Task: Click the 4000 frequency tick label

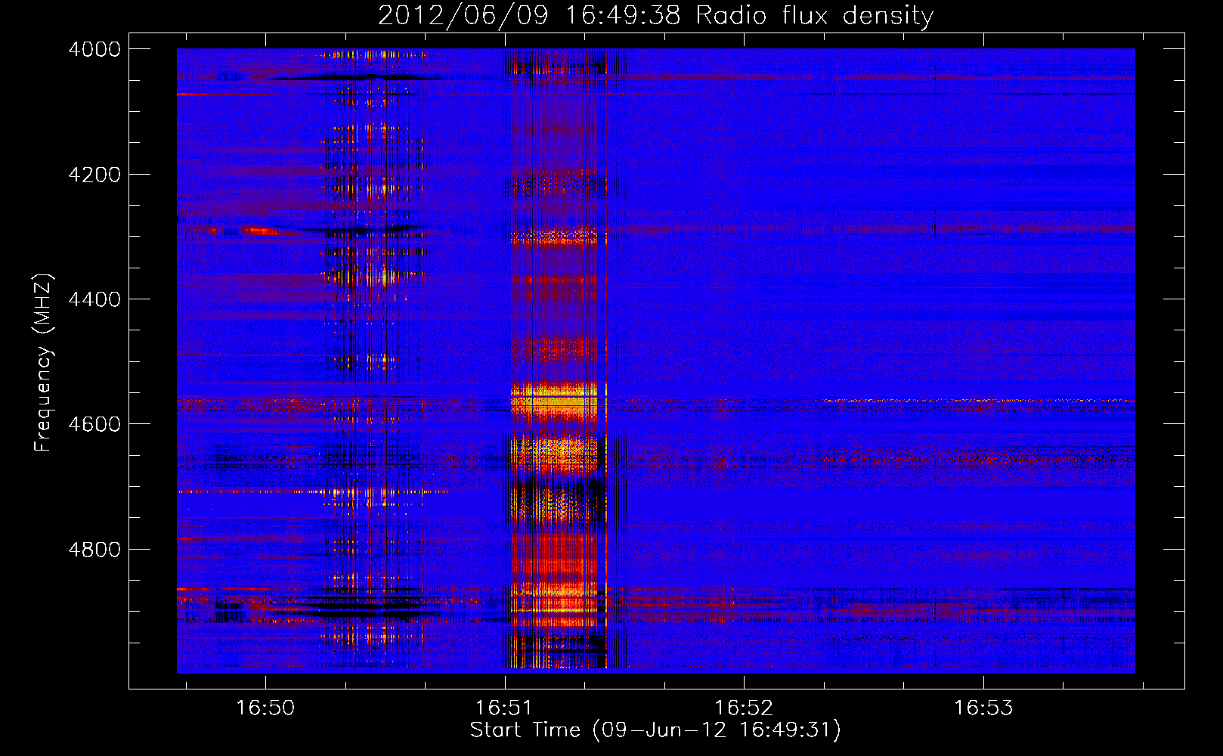Action: point(94,49)
